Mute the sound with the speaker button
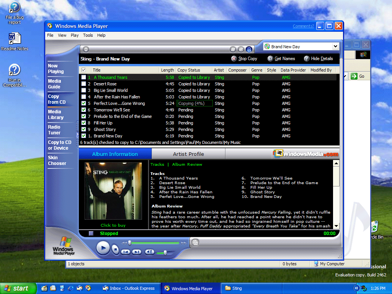Screen dimensions: 392x294 (x=150, y=252)
